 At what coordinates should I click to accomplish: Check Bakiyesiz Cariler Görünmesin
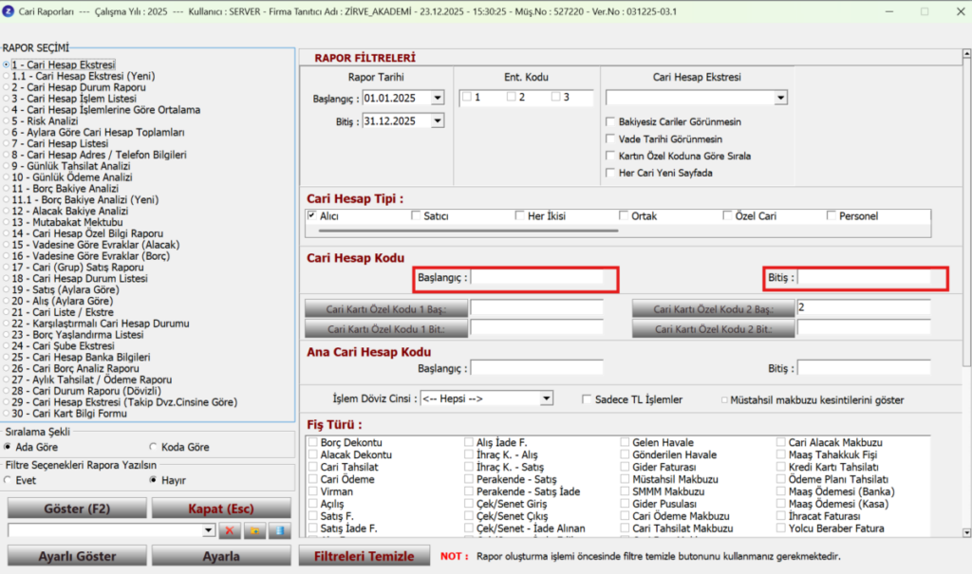coord(610,121)
